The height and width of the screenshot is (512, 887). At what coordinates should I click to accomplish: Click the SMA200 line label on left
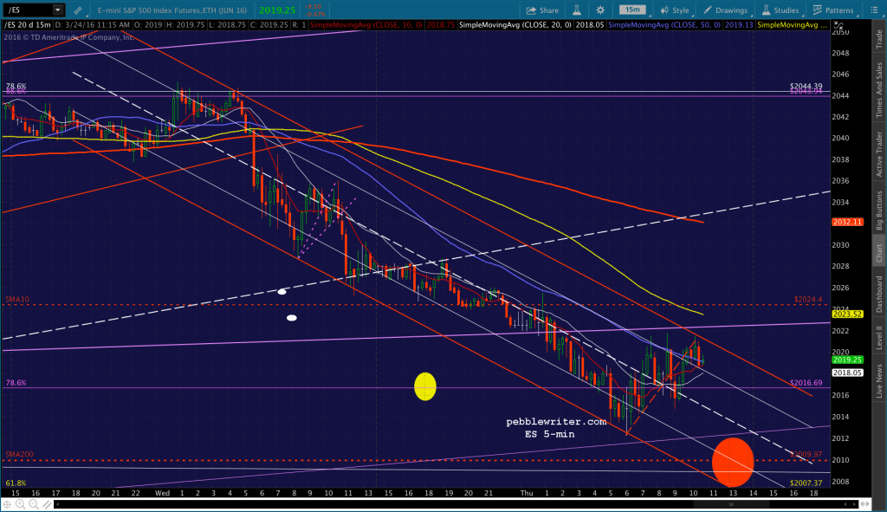(x=19, y=454)
